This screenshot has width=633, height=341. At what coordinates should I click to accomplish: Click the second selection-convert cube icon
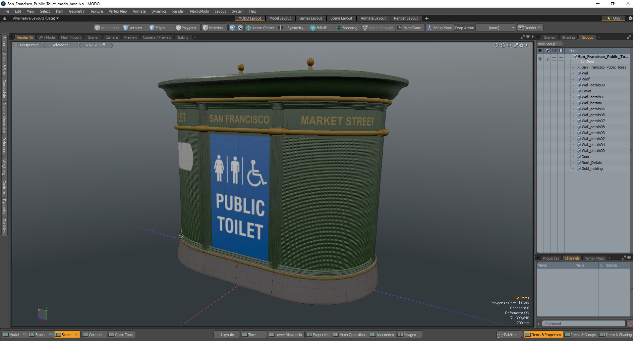[x=240, y=28]
